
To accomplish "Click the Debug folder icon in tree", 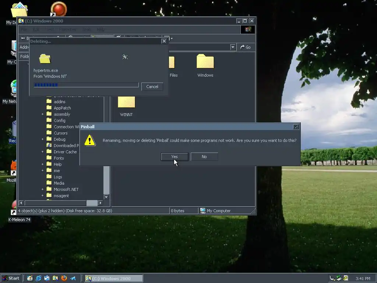I will click(49, 139).
